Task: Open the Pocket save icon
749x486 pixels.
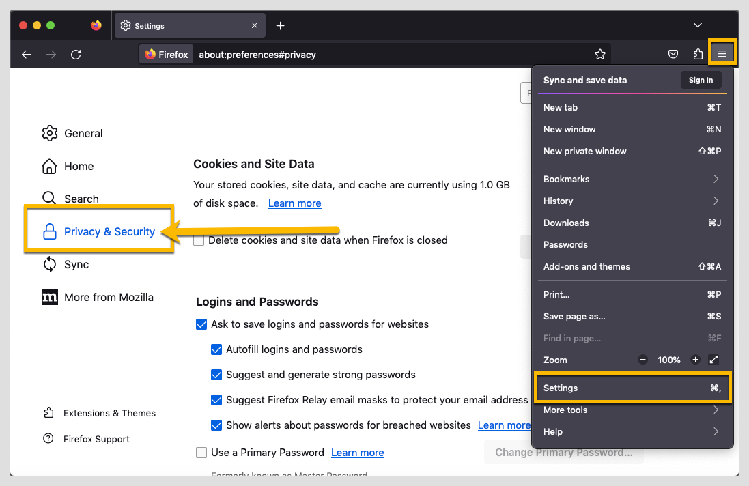Action: [x=673, y=53]
